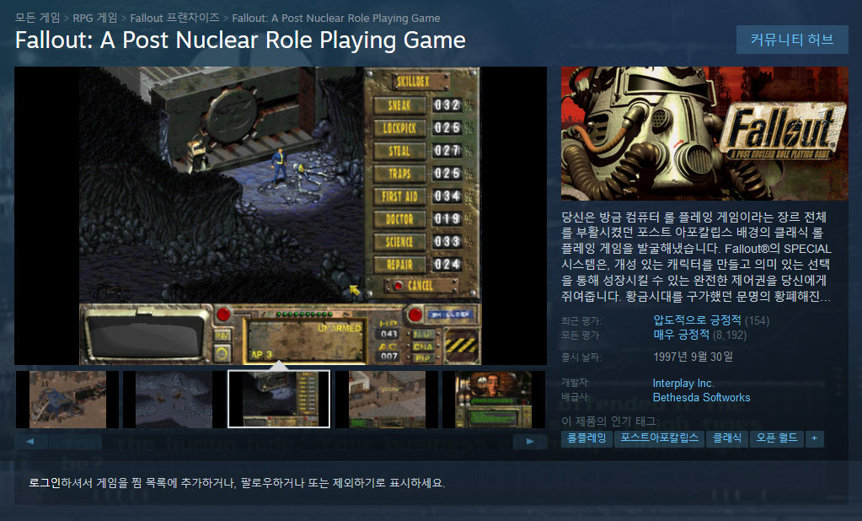The image size is (862, 521).
Task: Click the game description paragraph
Action: coord(697,256)
